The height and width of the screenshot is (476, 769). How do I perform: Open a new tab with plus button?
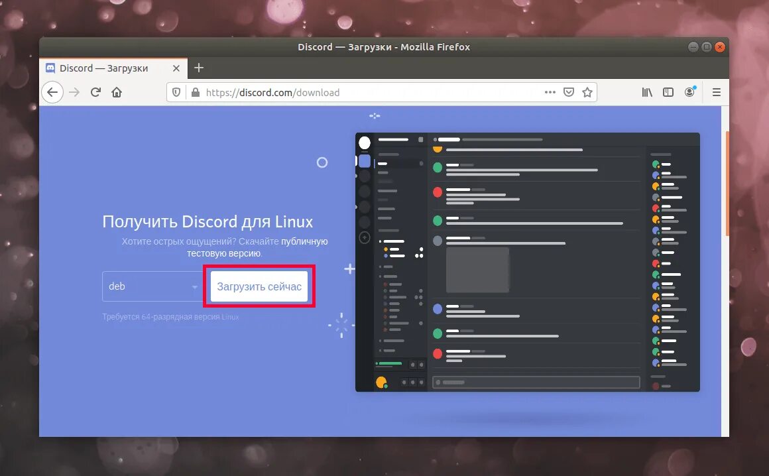[x=199, y=68]
